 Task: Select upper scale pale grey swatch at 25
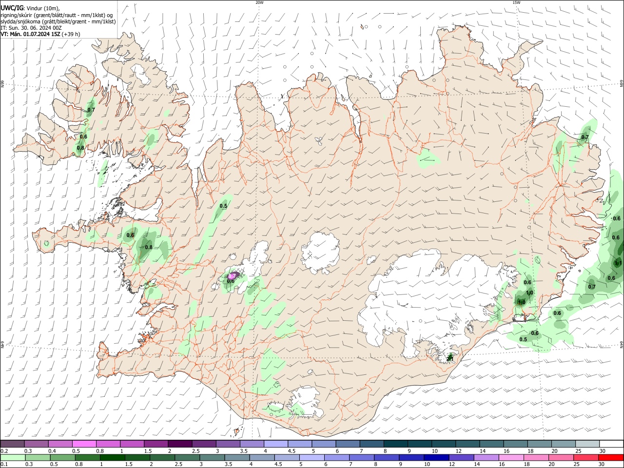point(588,444)
